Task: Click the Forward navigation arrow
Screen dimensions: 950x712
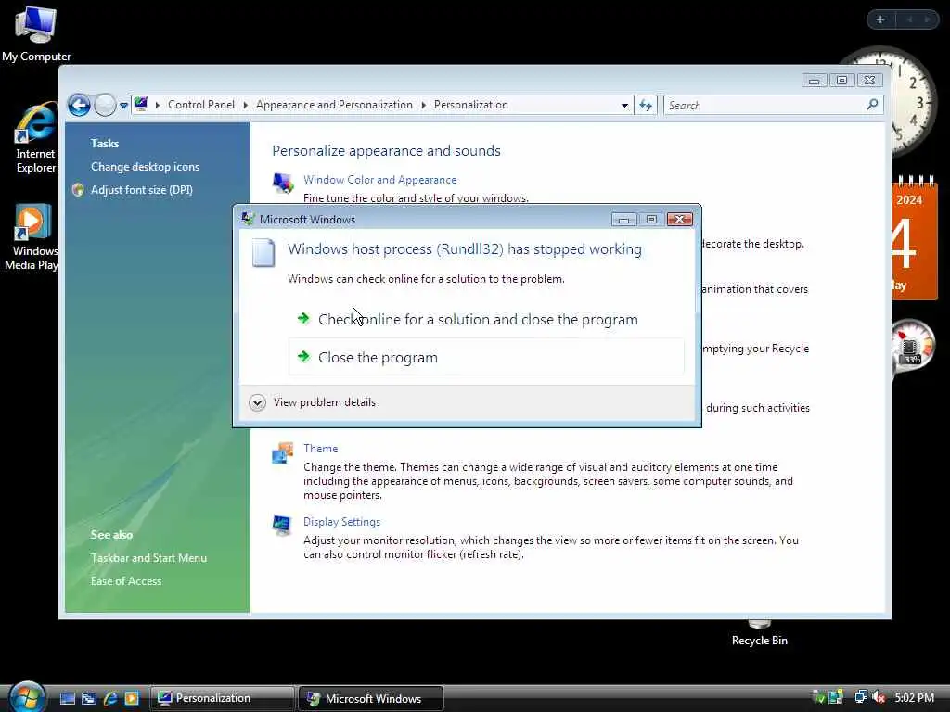Action: pyautogui.click(x=105, y=106)
